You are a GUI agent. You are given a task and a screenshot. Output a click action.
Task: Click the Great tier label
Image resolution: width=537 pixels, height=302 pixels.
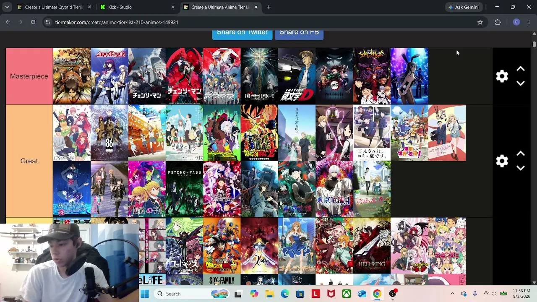(29, 161)
